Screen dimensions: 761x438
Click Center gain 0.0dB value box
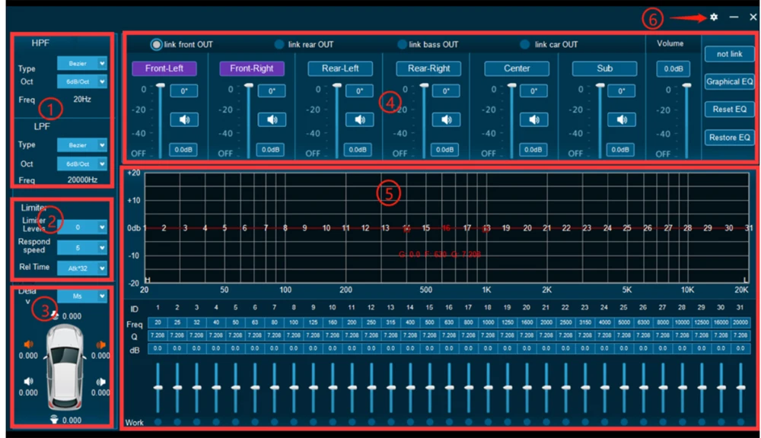[533, 150]
